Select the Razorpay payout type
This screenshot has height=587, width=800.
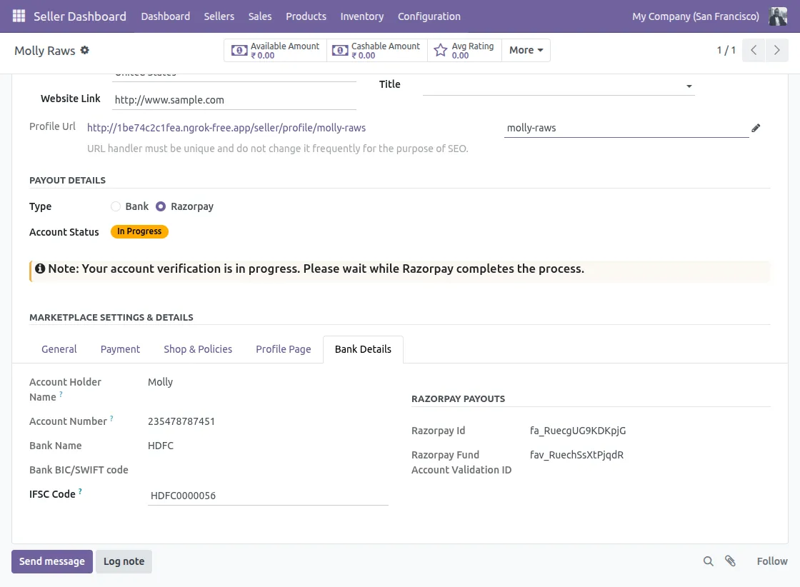click(161, 206)
